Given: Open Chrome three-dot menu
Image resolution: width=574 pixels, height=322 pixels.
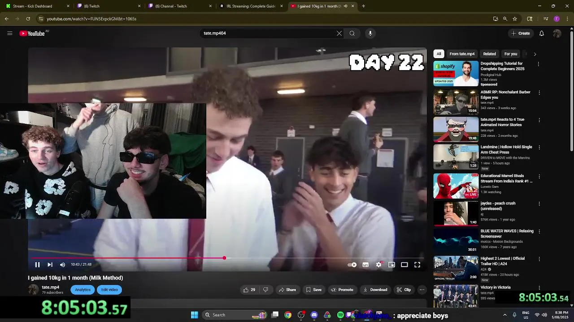Looking at the screenshot, I should tap(568, 19).
